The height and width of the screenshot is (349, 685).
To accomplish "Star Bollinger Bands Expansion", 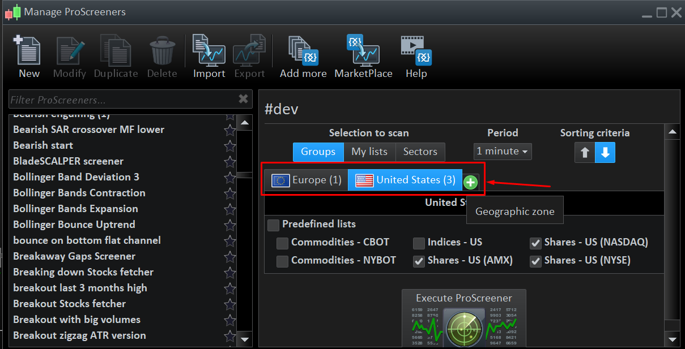I will [x=229, y=209].
